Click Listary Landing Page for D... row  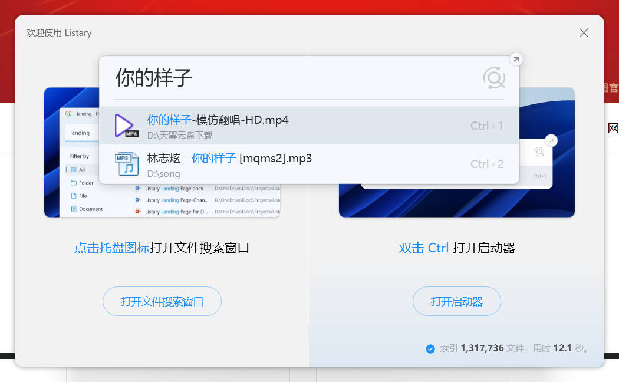(x=208, y=212)
